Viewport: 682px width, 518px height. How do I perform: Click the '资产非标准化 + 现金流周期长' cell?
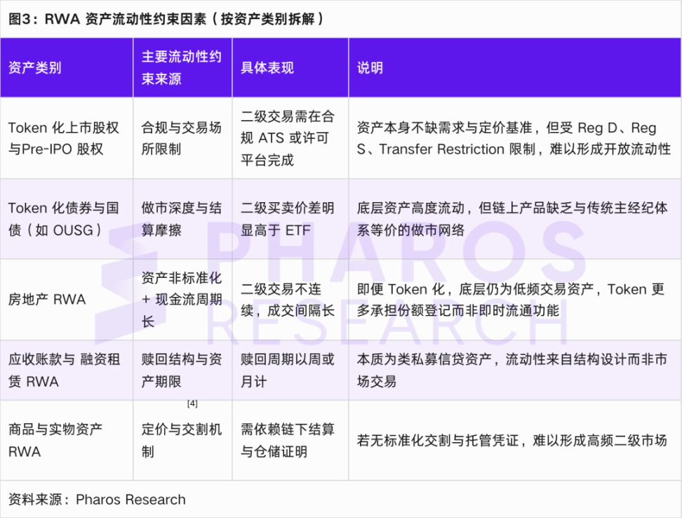pos(182,300)
